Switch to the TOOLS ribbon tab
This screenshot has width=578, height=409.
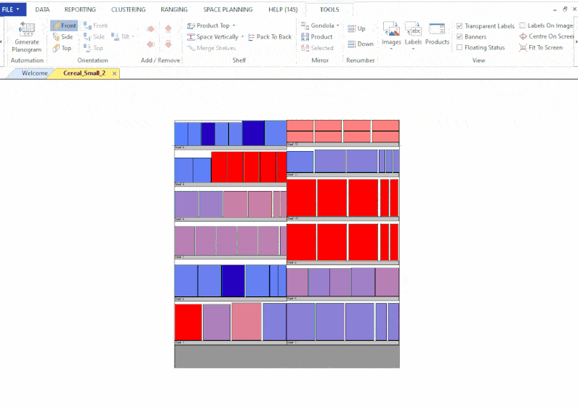tap(329, 9)
